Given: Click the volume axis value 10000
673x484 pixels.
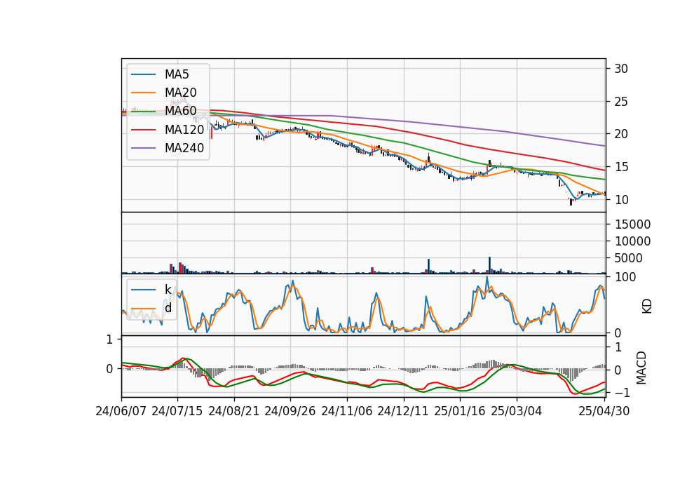Looking at the screenshot, I should (632, 241).
